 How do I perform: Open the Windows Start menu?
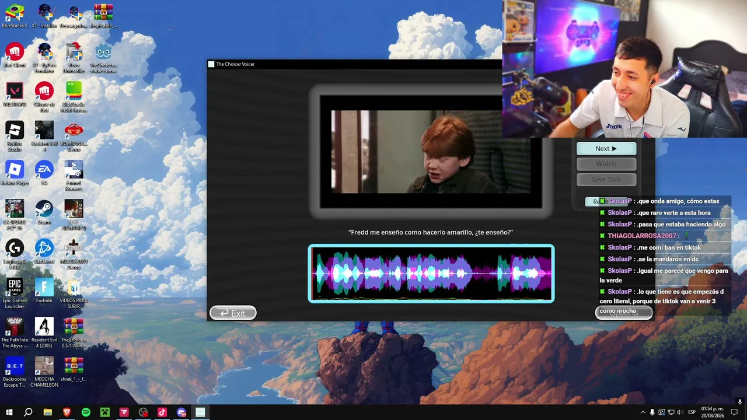[x=9, y=412]
